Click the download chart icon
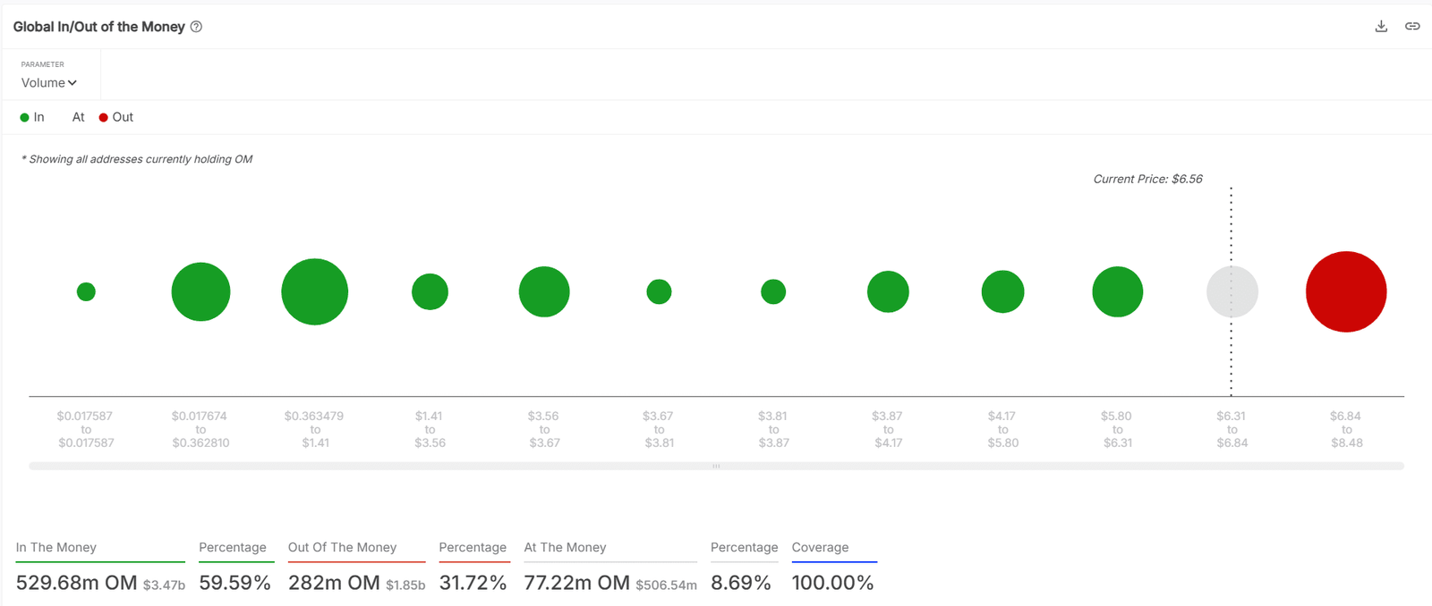1432x606 pixels. (x=1381, y=26)
